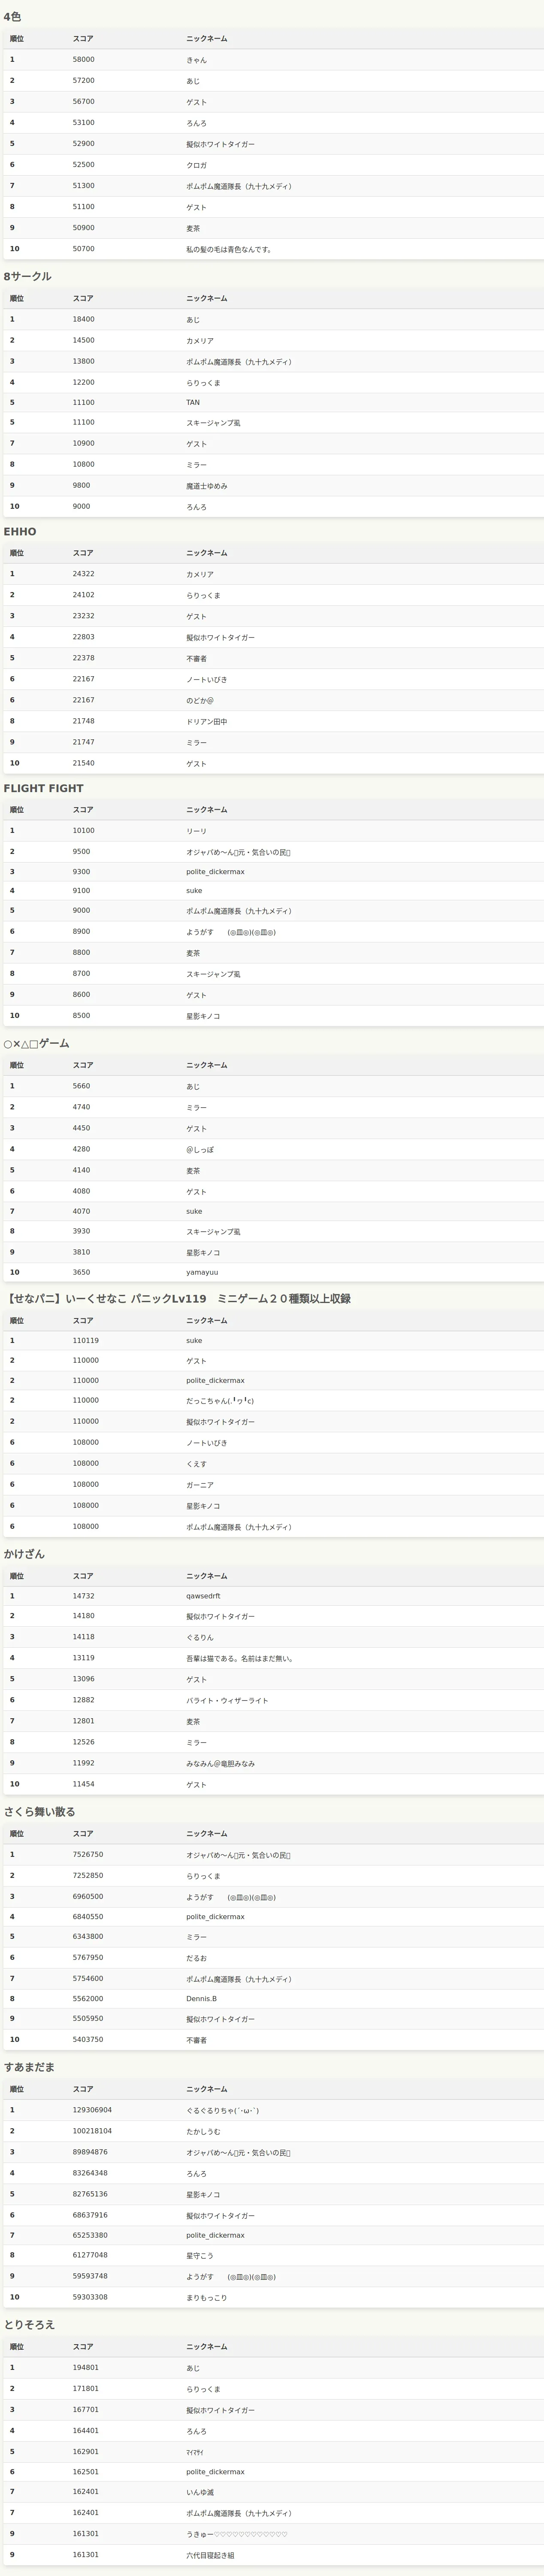Click nickname 私の髪の毛は青色なんです。
Viewport: 544px width, 2576px height.
click(x=229, y=249)
